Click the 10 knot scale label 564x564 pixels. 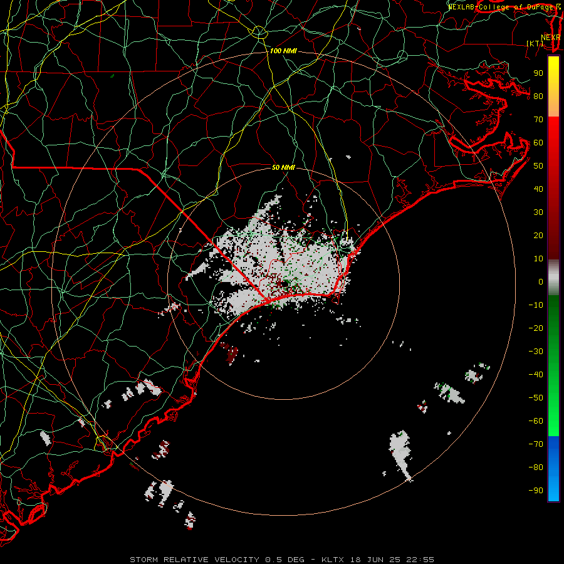tap(538, 259)
